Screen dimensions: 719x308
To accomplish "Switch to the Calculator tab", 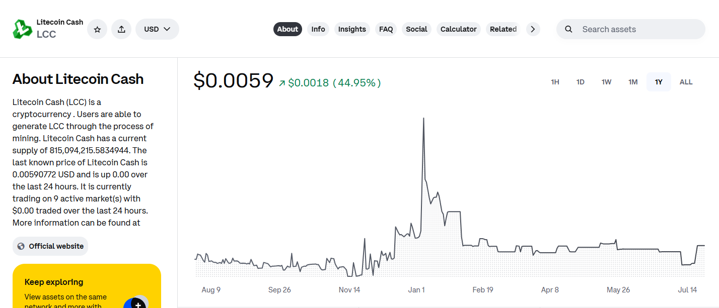I will [x=459, y=29].
